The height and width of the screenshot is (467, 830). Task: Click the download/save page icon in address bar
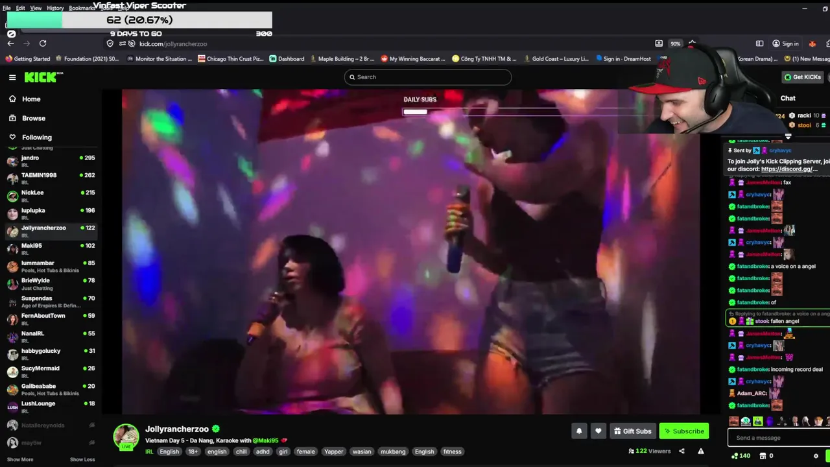pyautogui.click(x=659, y=43)
